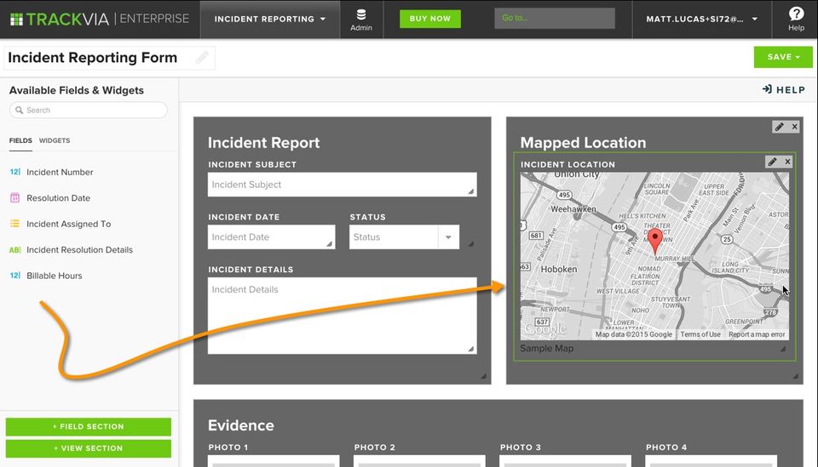
Task: Click Billable Hours numeric field icon
Action: (x=15, y=276)
